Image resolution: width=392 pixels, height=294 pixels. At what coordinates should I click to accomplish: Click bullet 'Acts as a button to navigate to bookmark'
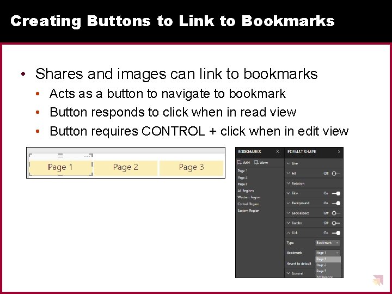pyautogui.click(x=168, y=94)
